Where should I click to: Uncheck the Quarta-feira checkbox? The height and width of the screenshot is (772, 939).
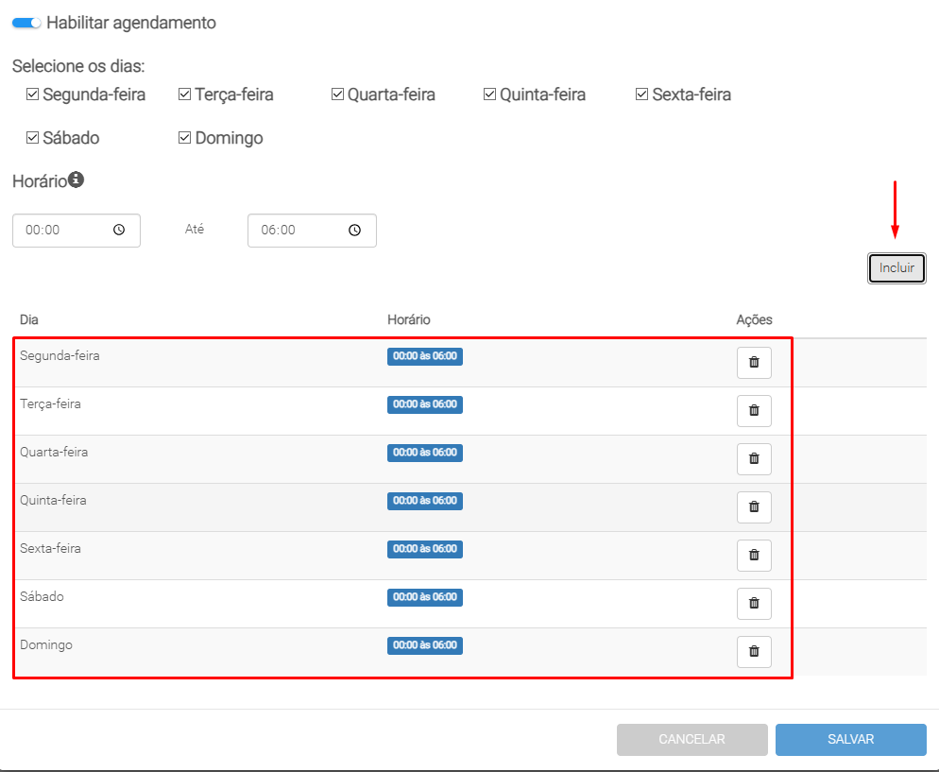tap(337, 94)
